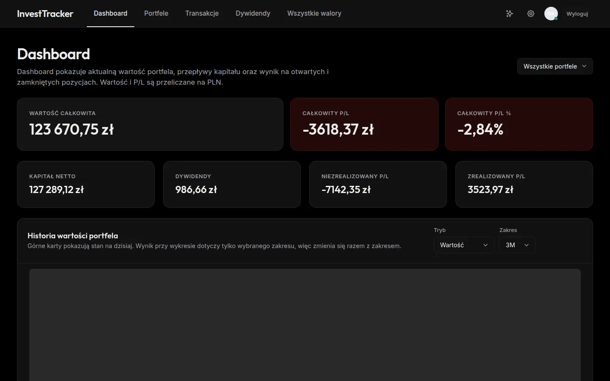Screen dimensions: 610x381
Task: Change chart range via the "3M" dropdown
Action: tap(517, 245)
